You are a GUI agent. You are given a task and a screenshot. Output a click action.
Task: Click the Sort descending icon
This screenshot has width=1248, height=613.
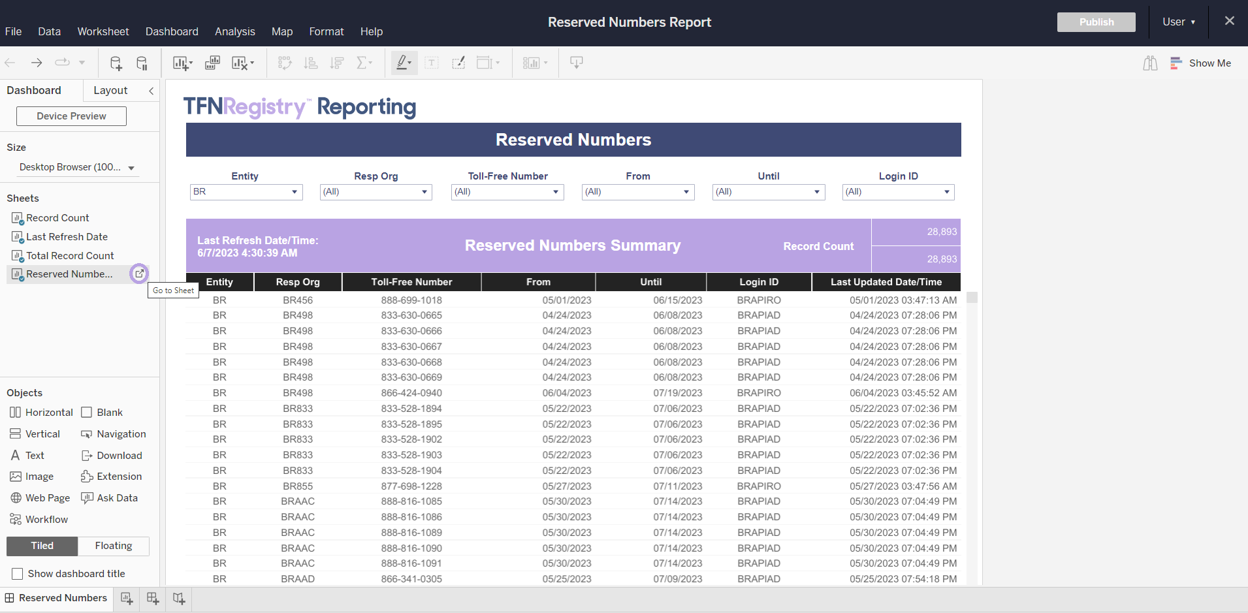tap(337, 63)
